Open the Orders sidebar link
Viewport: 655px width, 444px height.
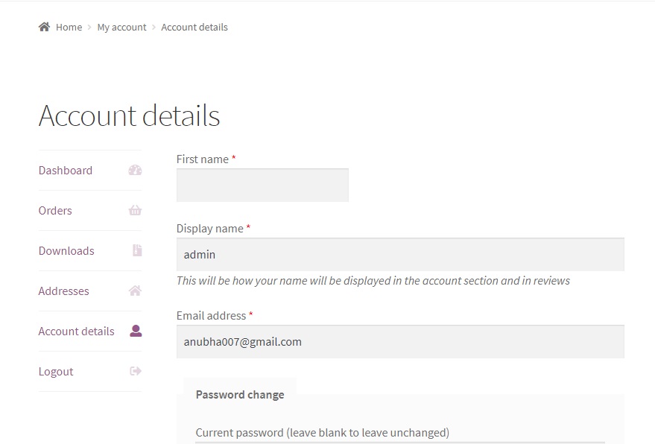click(x=55, y=211)
